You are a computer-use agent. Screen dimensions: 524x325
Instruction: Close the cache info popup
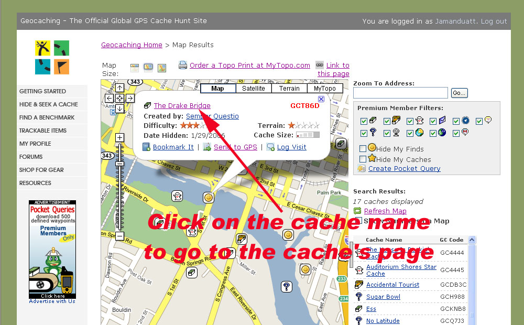pos(321,99)
